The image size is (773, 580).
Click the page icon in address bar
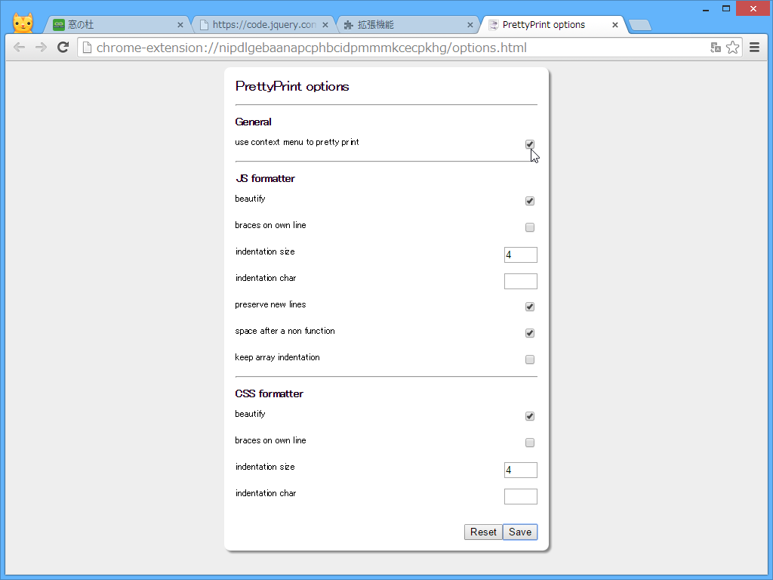point(88,48)
